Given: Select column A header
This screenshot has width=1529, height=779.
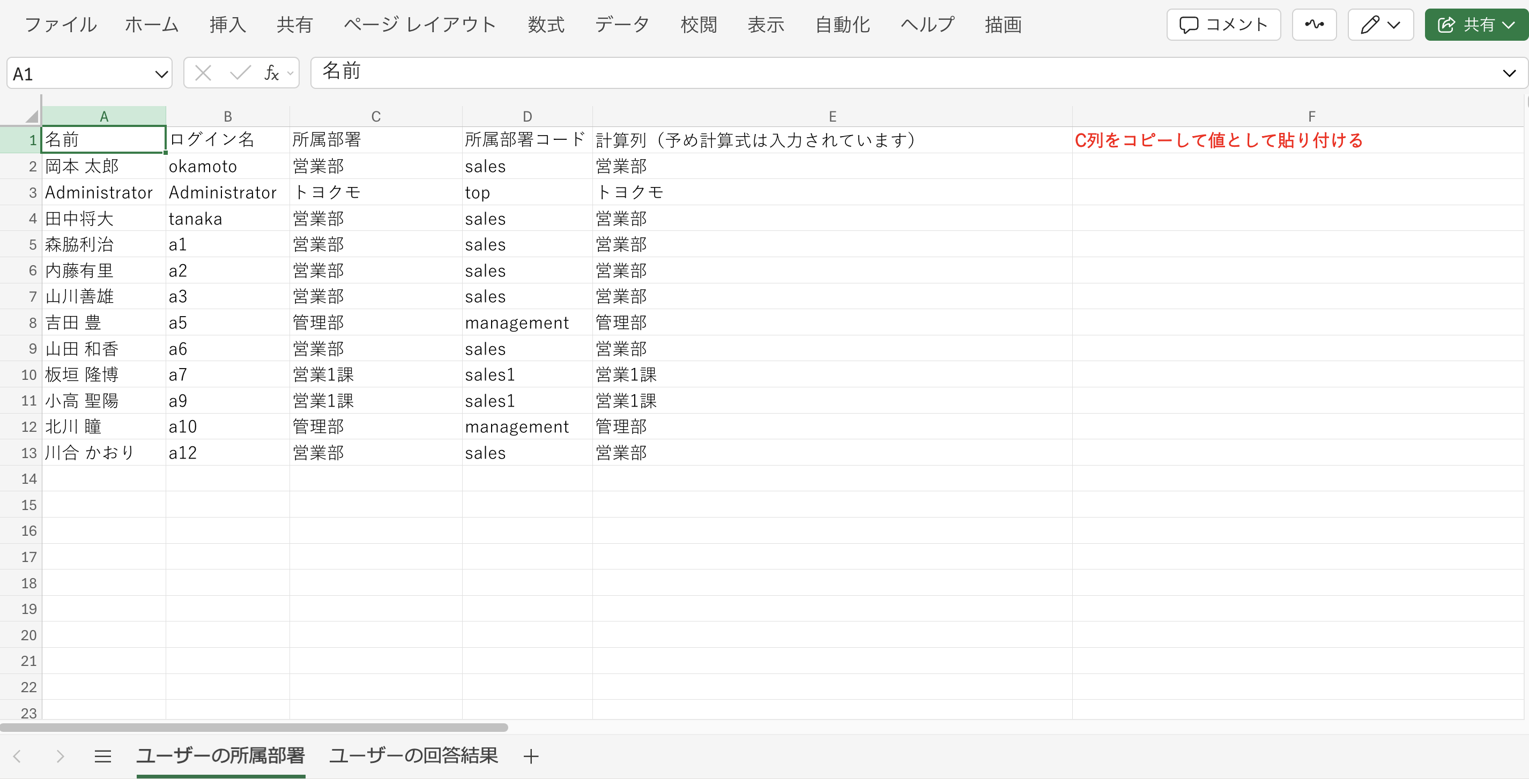Looking at the screenshot, I should 104,116.
